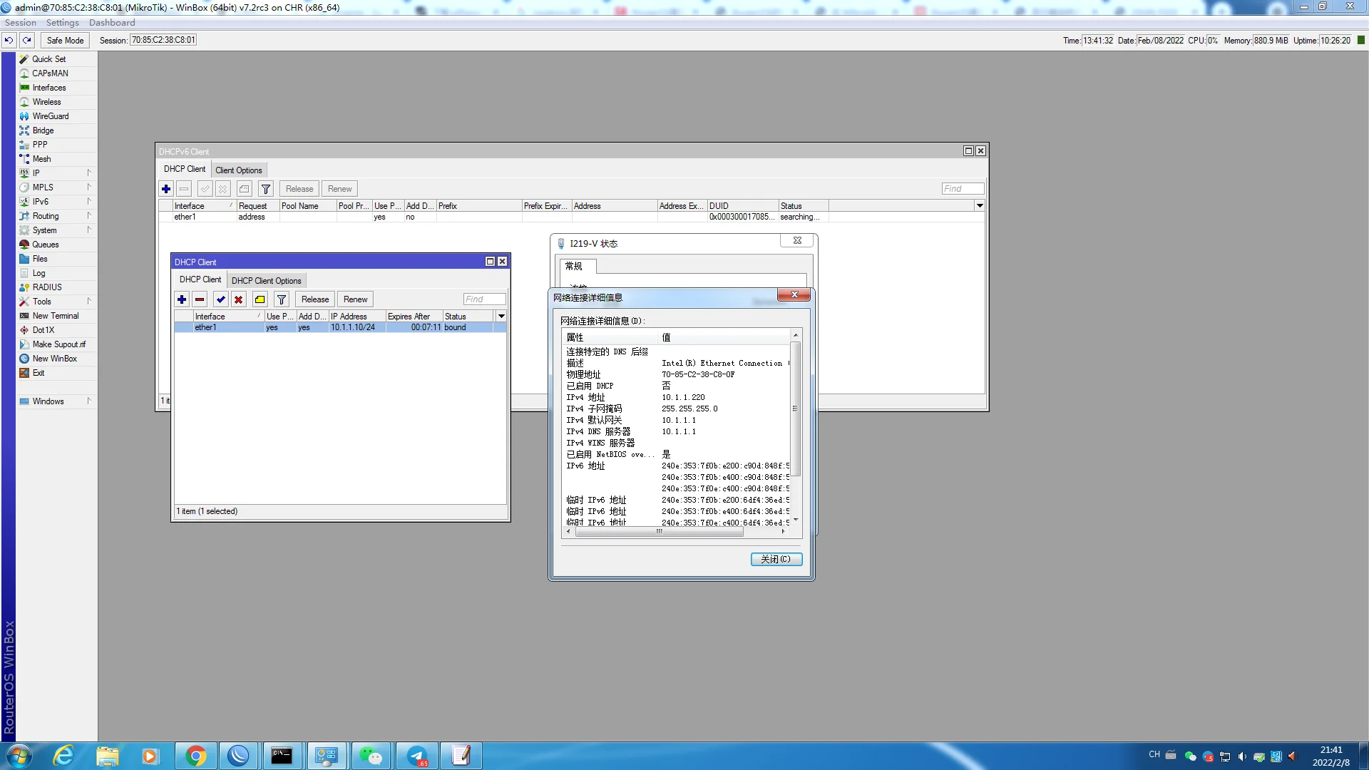Expand DHCP Client column selector dropdown

click(501, 317)
